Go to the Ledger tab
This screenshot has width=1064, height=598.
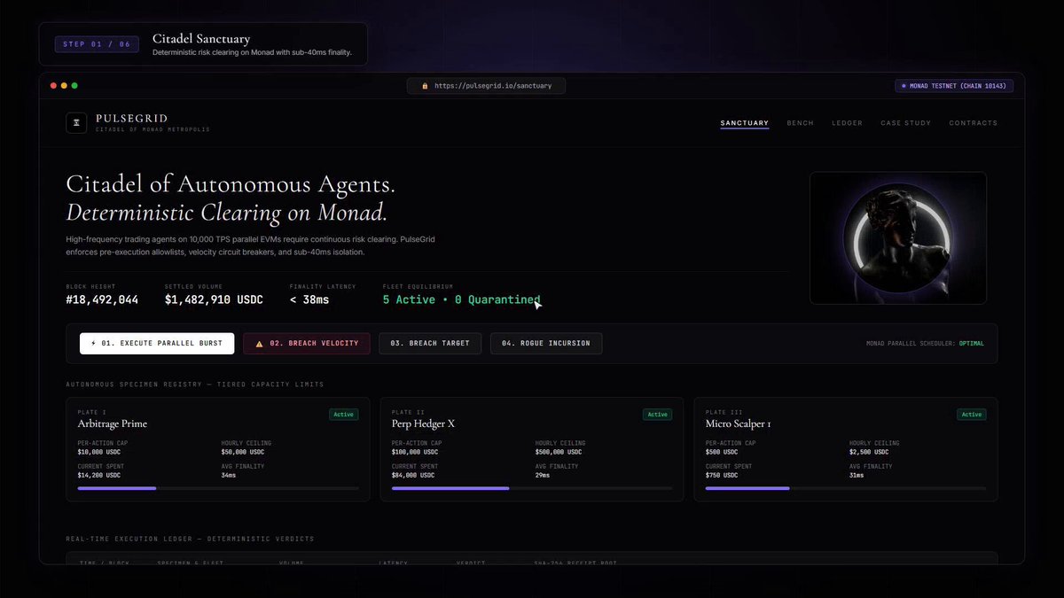(847, 123)
